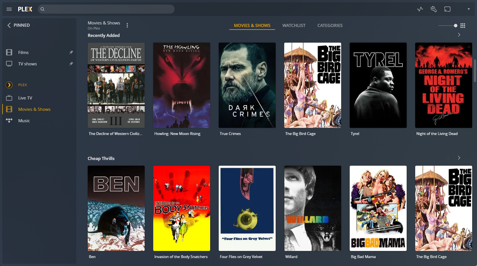
Task: Open The Big Bird Cage poster in Cheap Thrills
Action: [444, 208]
